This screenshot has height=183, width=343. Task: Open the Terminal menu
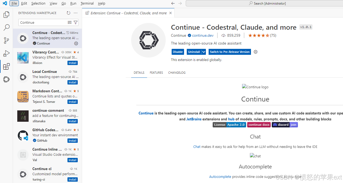point(87,3)
